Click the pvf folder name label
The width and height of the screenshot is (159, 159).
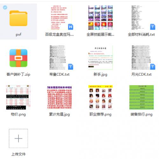click(18, 35)
